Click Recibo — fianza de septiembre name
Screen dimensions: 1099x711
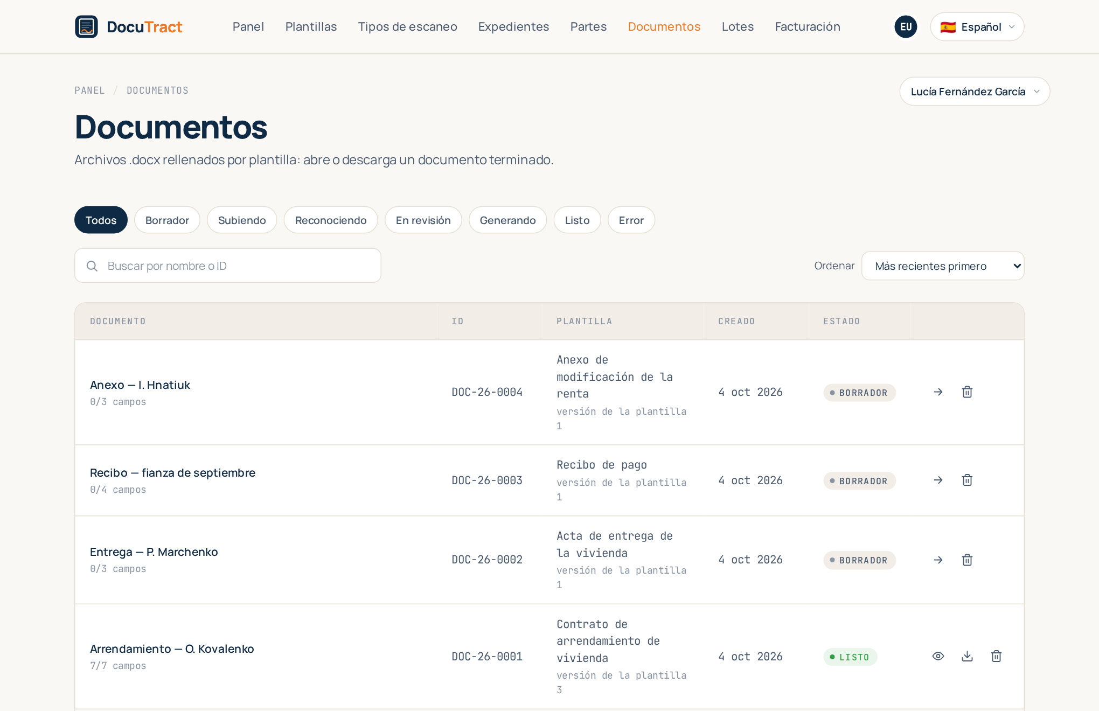pyautogui.click(x=172, y=473)
